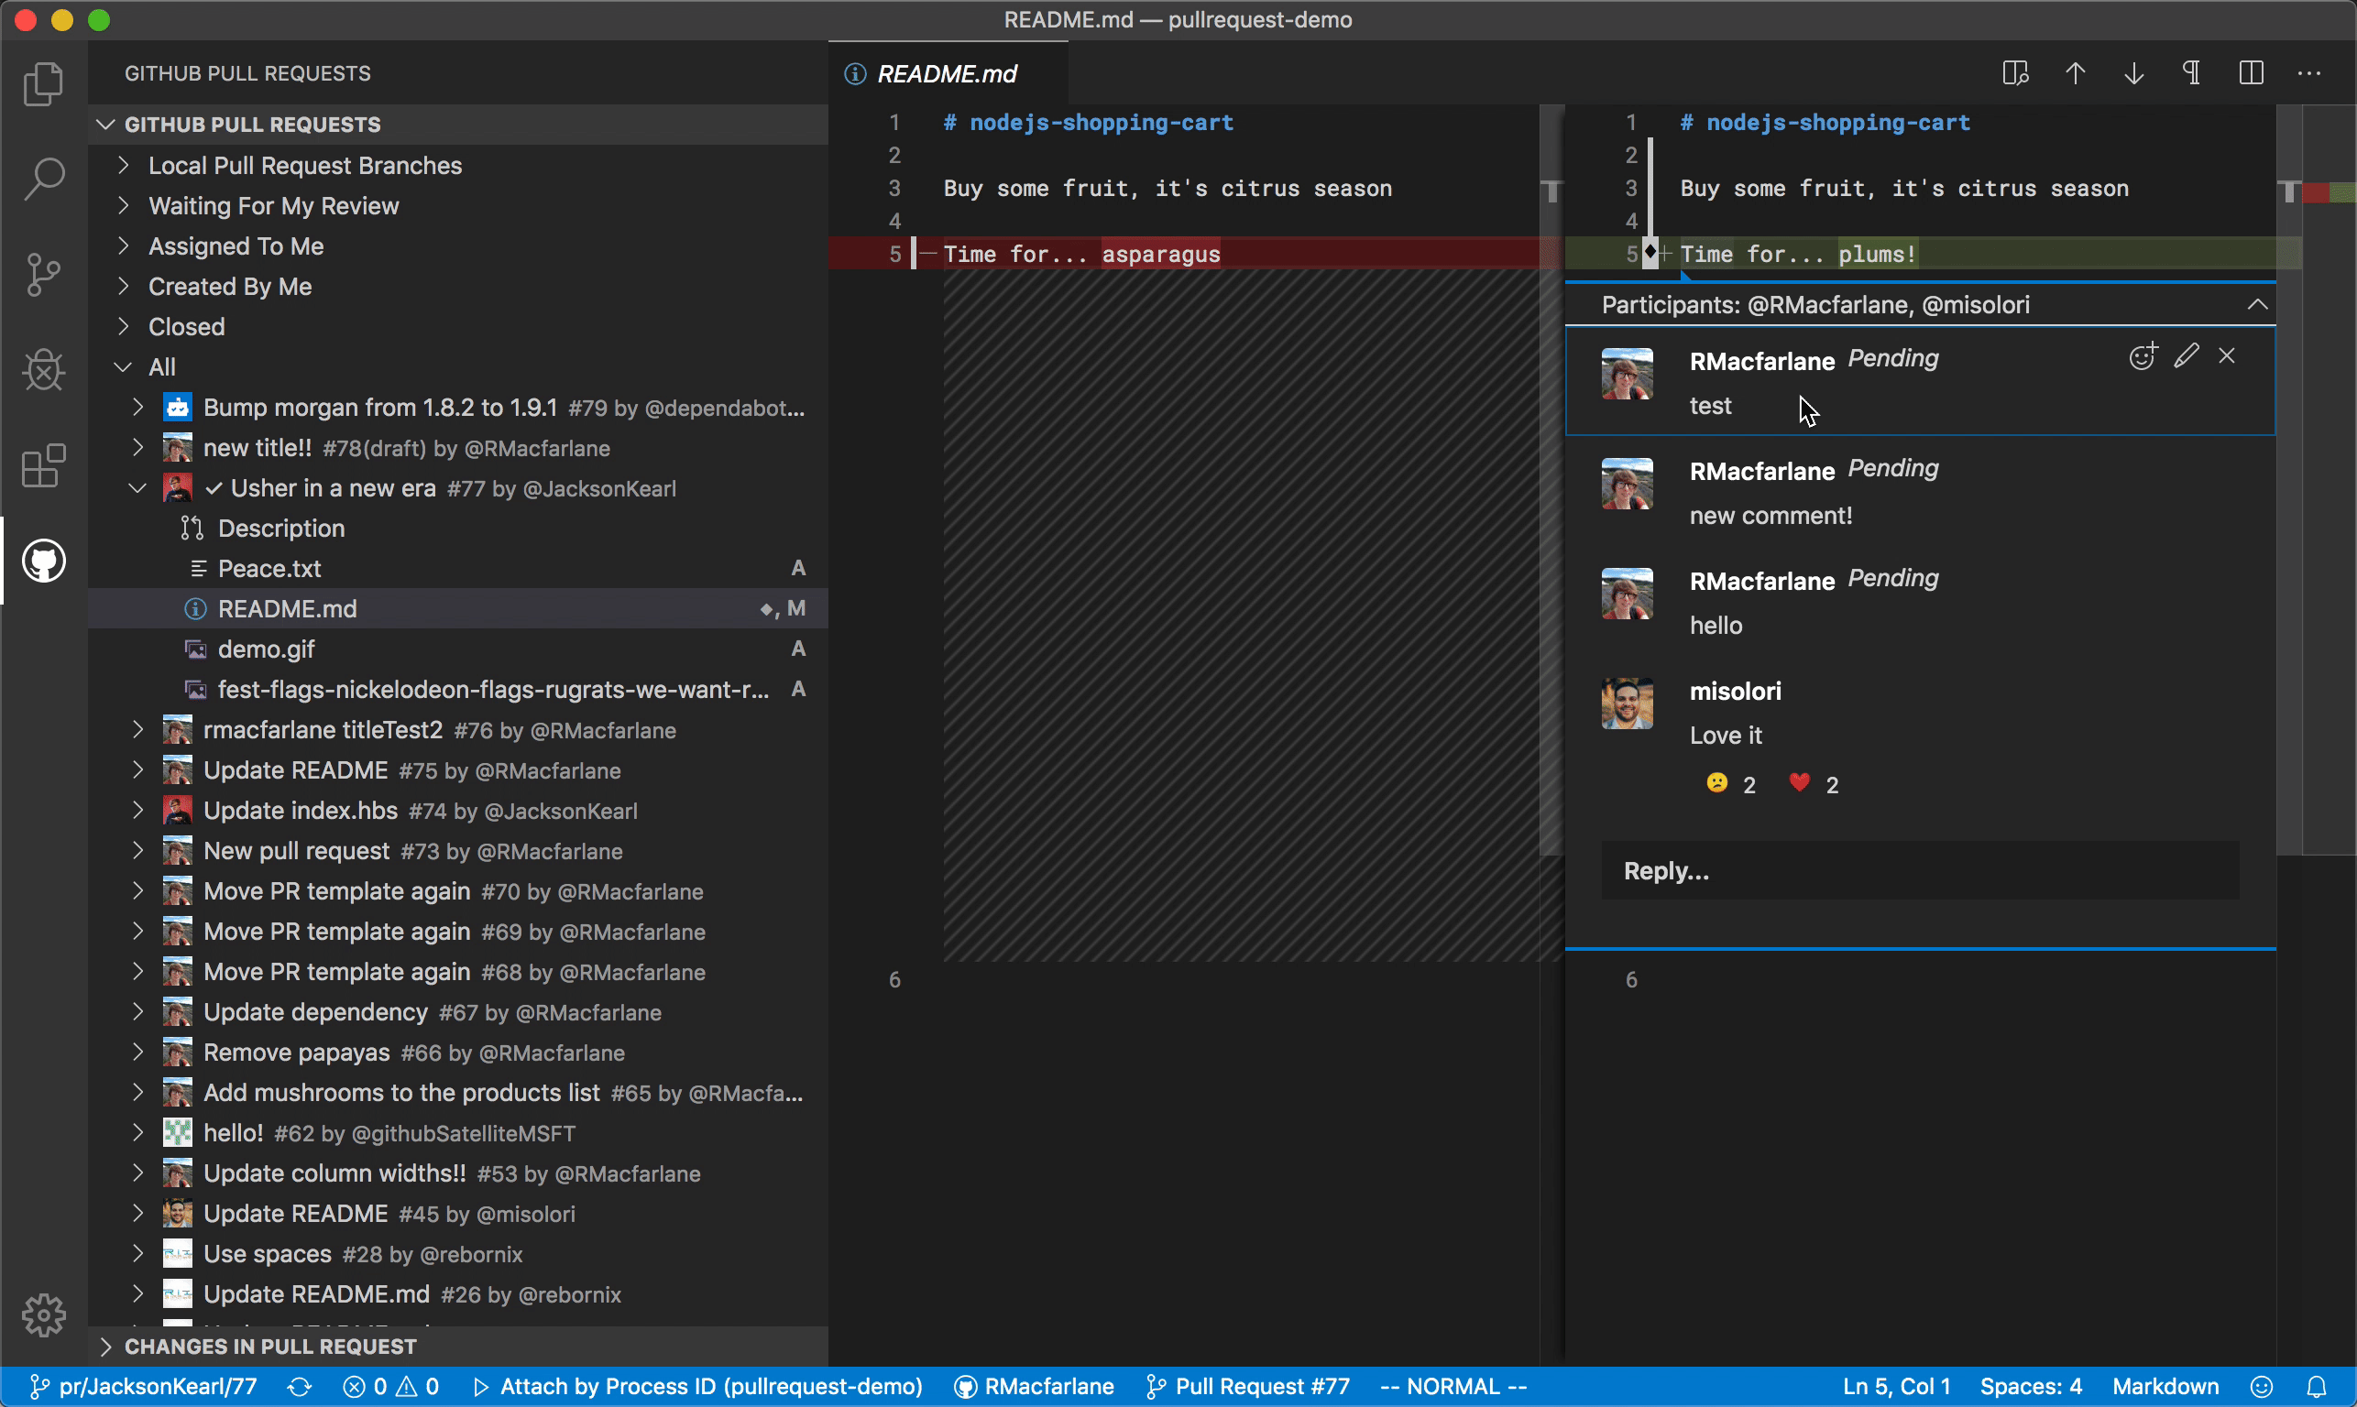Select the README.md editor tab
The image size is (2357, 1407).
(948, 73)
